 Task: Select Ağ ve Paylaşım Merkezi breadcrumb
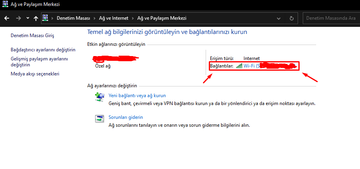point(161,18)
